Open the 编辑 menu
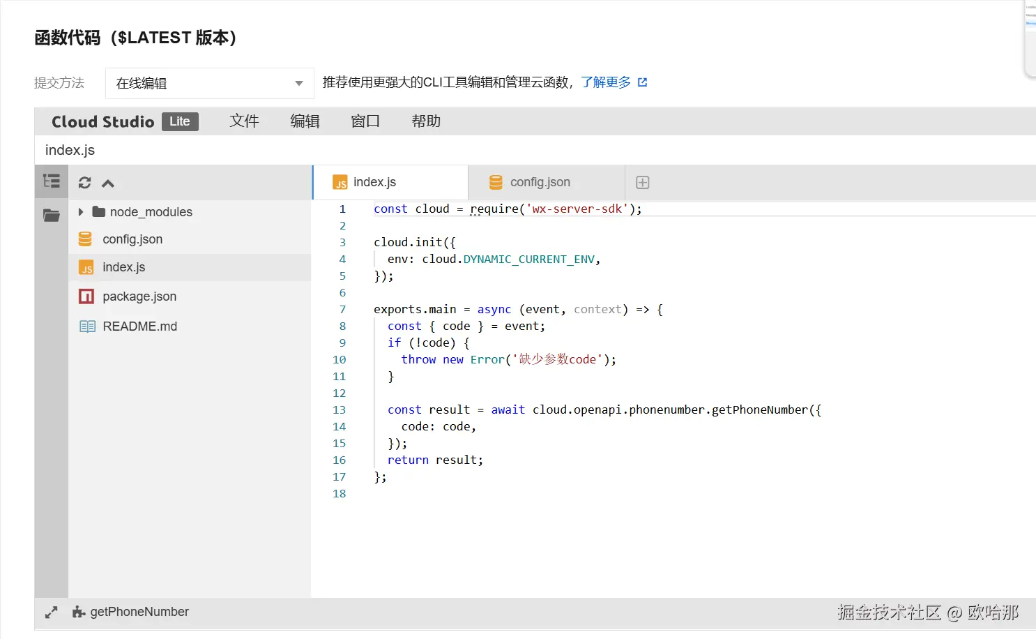Image resolution: width=1036 pixels, height=639 pixels. tap(305, 121)
